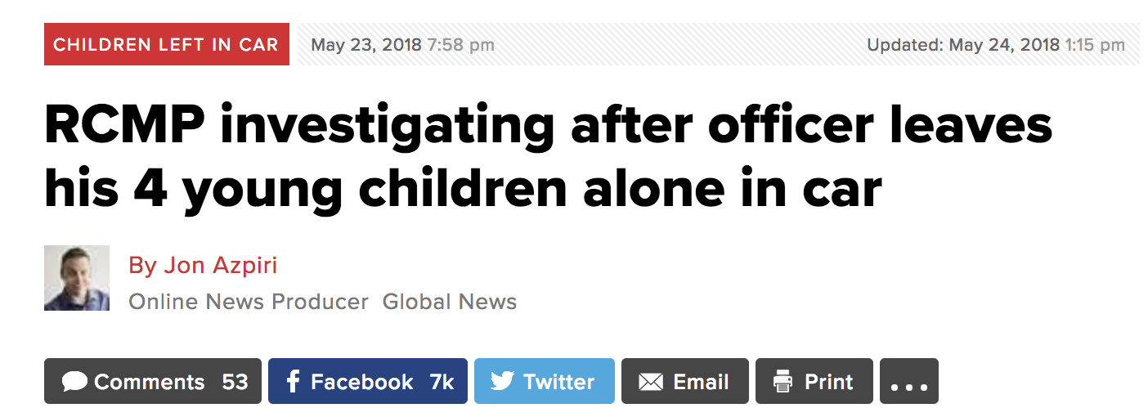1148x417 pixels.
Task: Click the Twitter bird icon
Action: pyautogui.click(x=502, y=381)
